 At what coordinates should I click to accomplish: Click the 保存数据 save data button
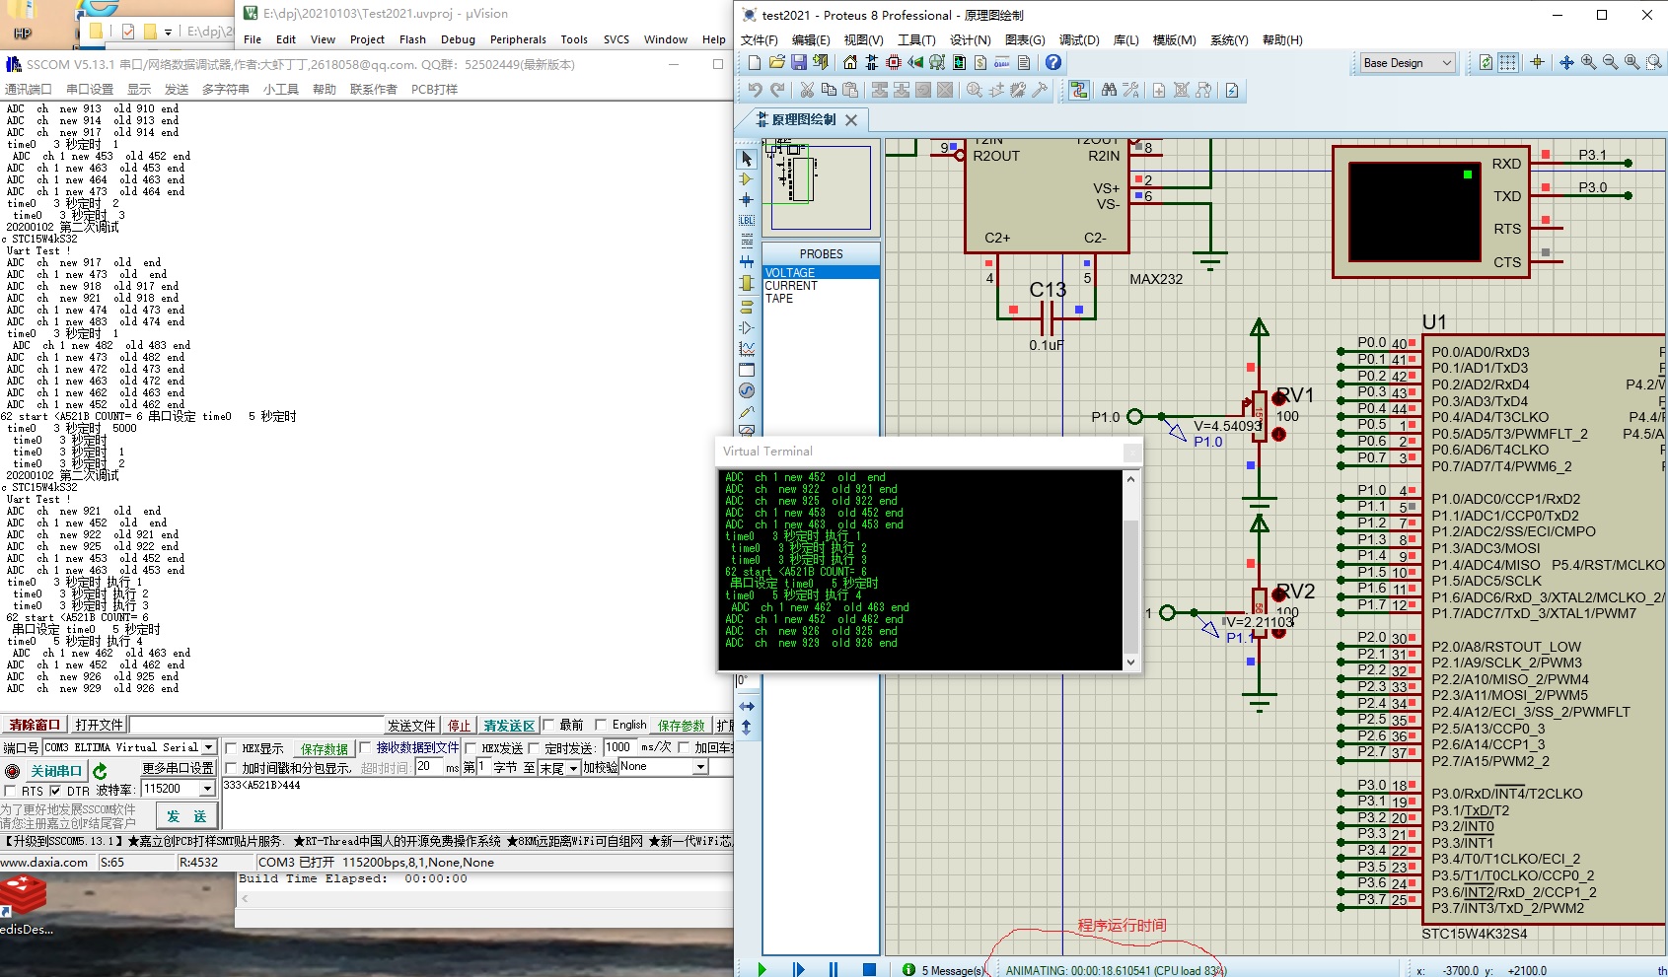point(325,748)
